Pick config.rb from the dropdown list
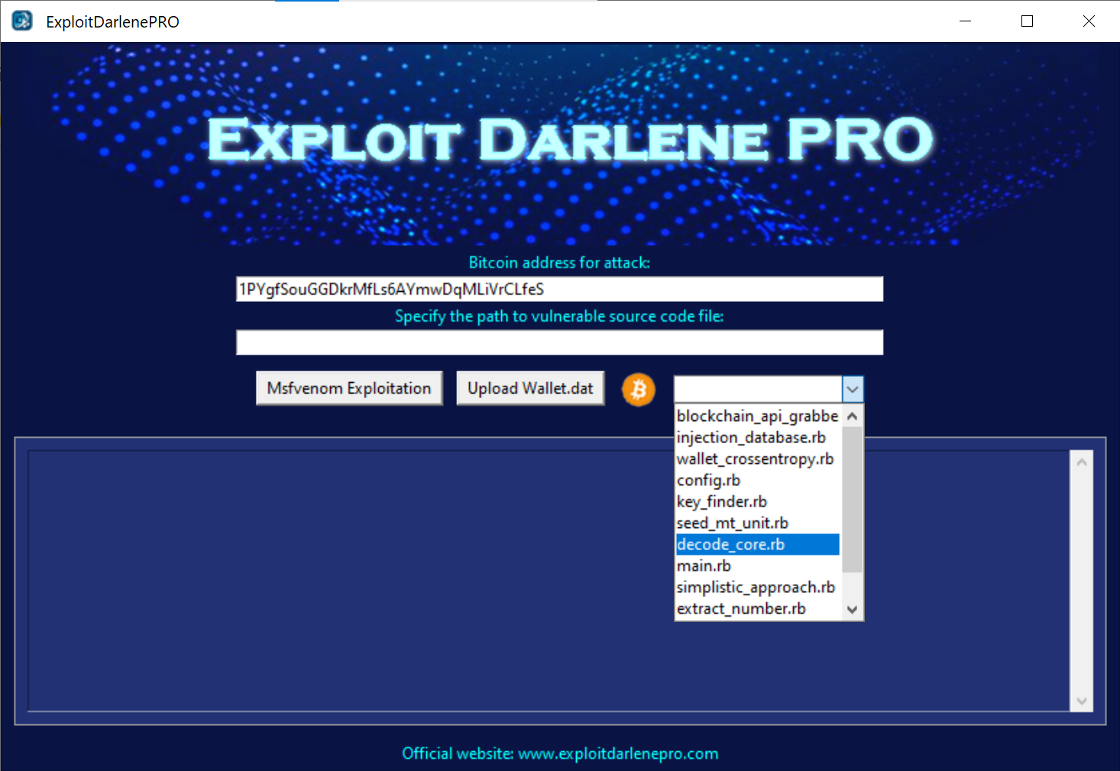This screenshot has height=771, width=1120. pos(758,480)
